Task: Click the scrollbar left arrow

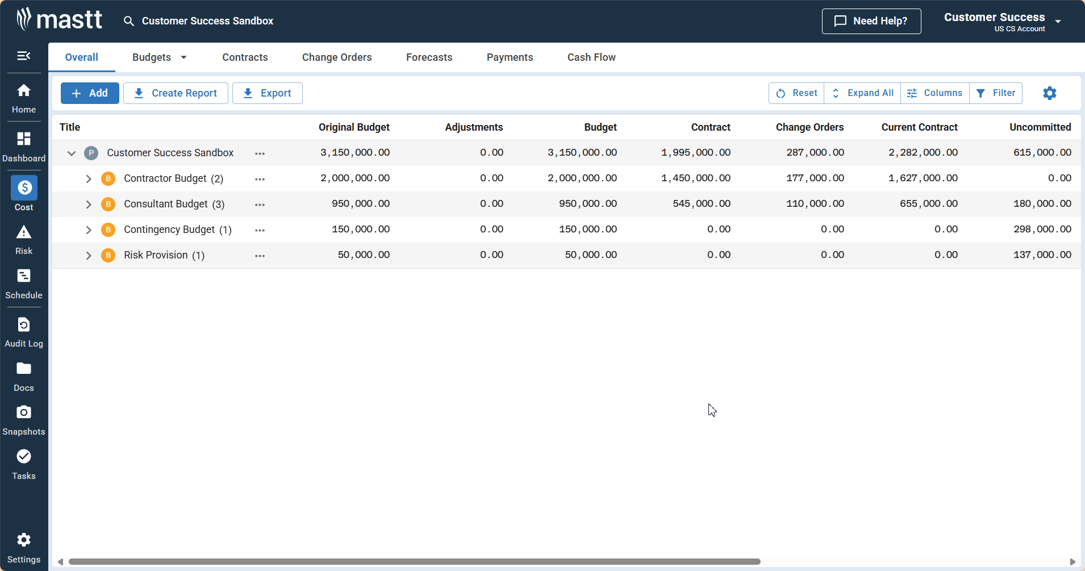Action: click(60, 561)
